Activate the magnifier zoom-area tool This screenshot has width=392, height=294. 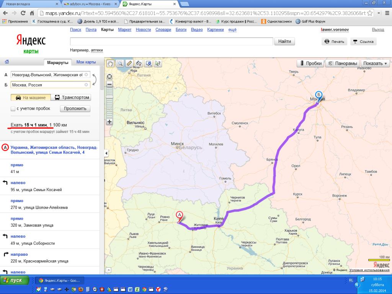click(120, 64)
